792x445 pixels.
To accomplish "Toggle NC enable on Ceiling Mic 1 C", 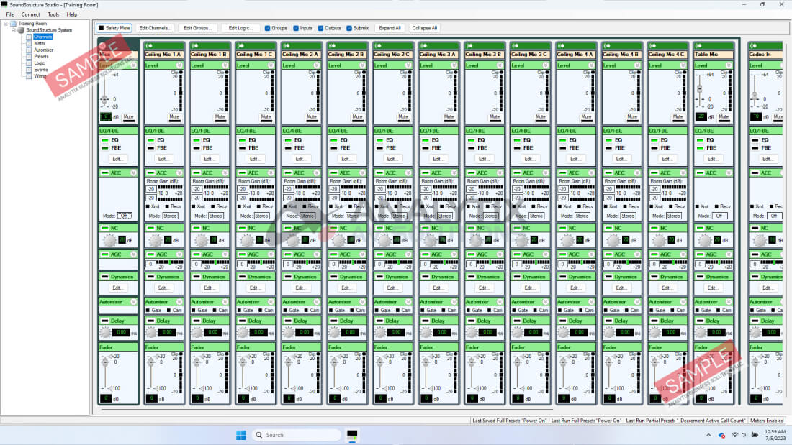I will click(x=242, y=228).
